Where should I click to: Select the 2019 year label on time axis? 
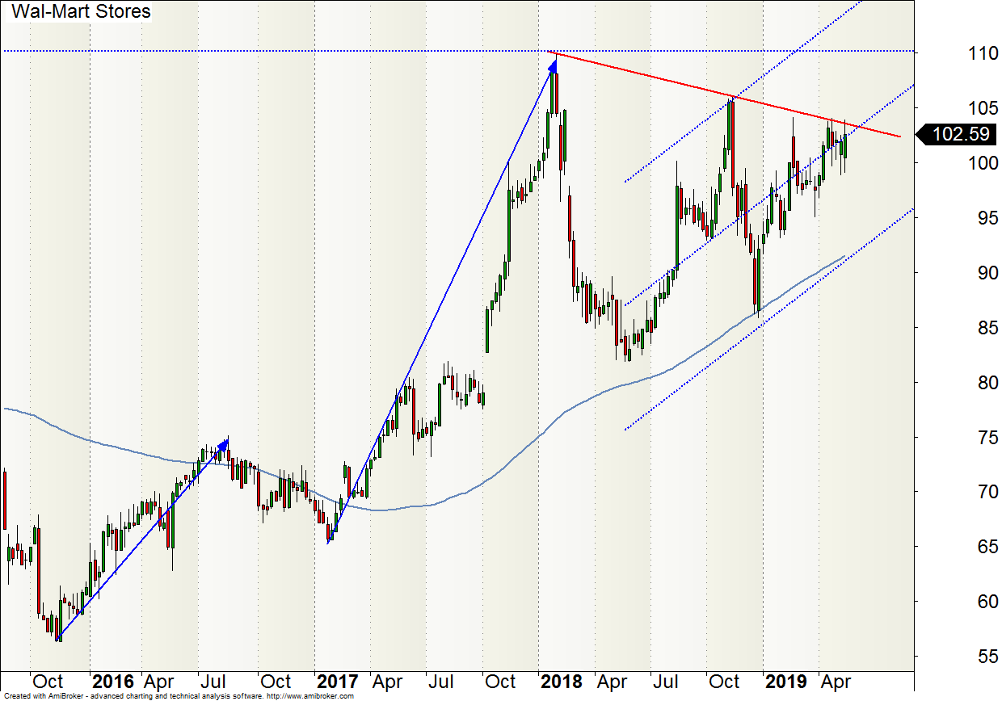pyautogui.click(x=785, y=682)
